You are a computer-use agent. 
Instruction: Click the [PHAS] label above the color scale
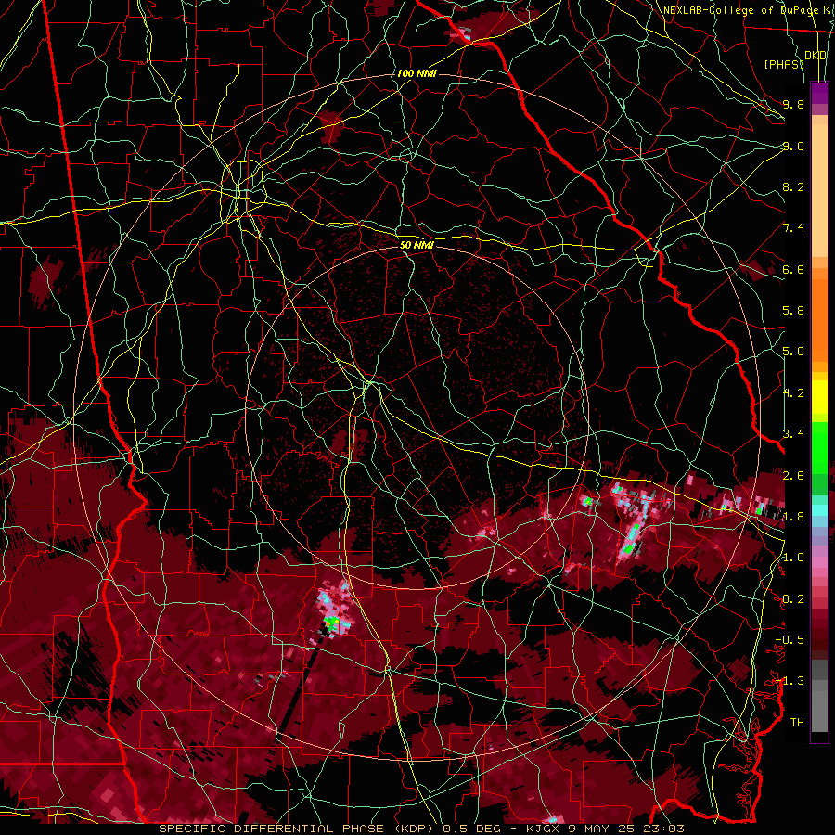point(784,64)
